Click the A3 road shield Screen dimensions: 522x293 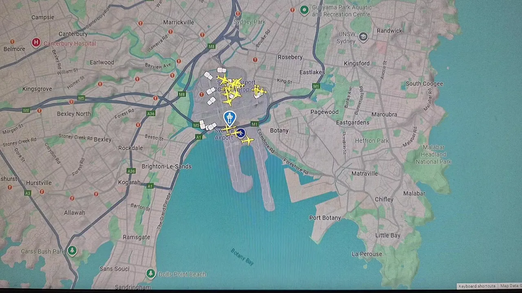click(28, 193)
